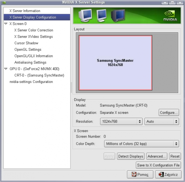Click the pane divider handle

[72, 87]
